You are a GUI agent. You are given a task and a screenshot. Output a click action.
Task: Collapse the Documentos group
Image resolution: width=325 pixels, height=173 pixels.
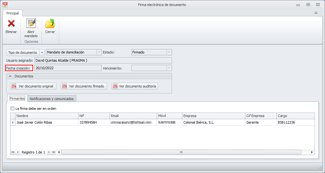pos(10,76)
